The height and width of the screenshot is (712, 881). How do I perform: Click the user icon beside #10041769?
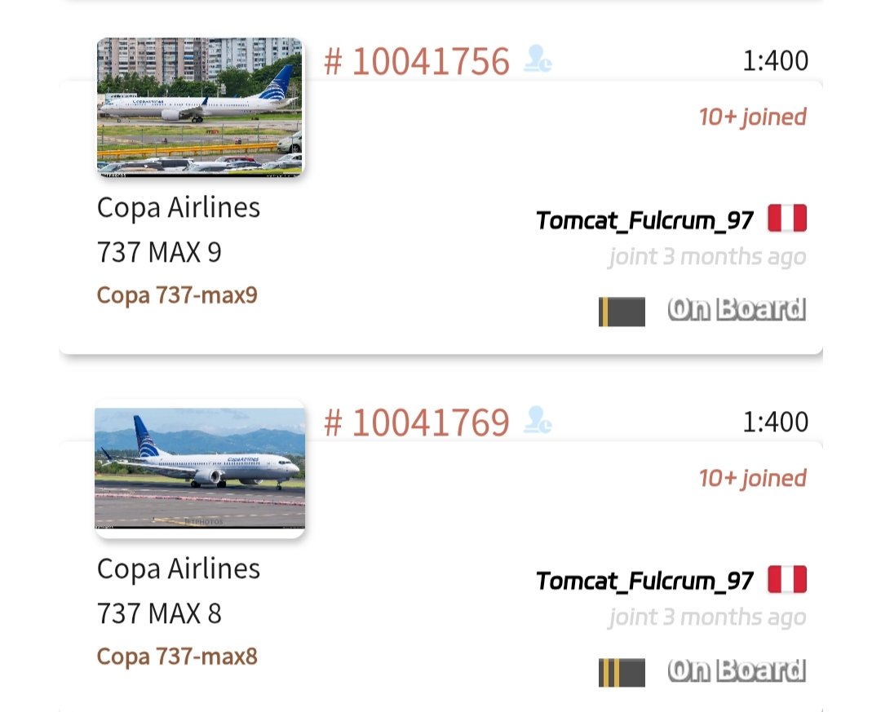click(538, 421)
